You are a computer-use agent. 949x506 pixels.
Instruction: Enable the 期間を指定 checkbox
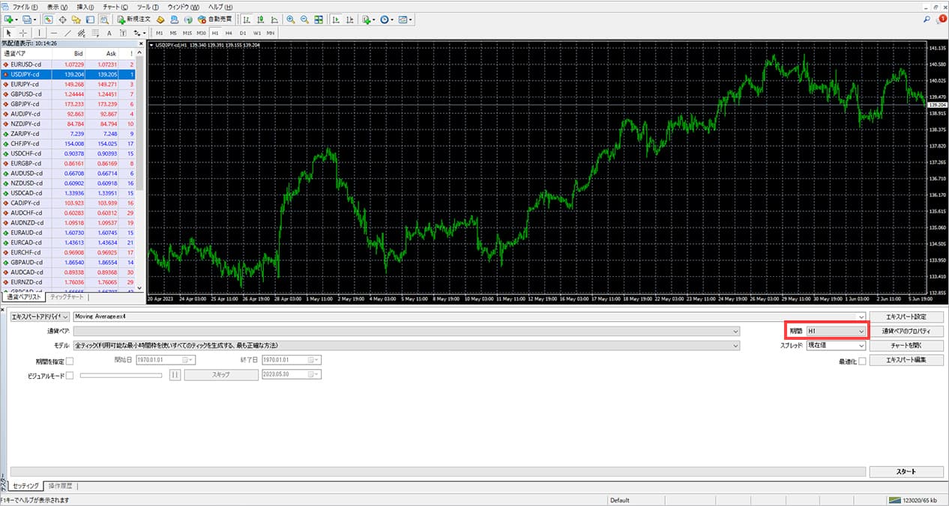(70, 362)
